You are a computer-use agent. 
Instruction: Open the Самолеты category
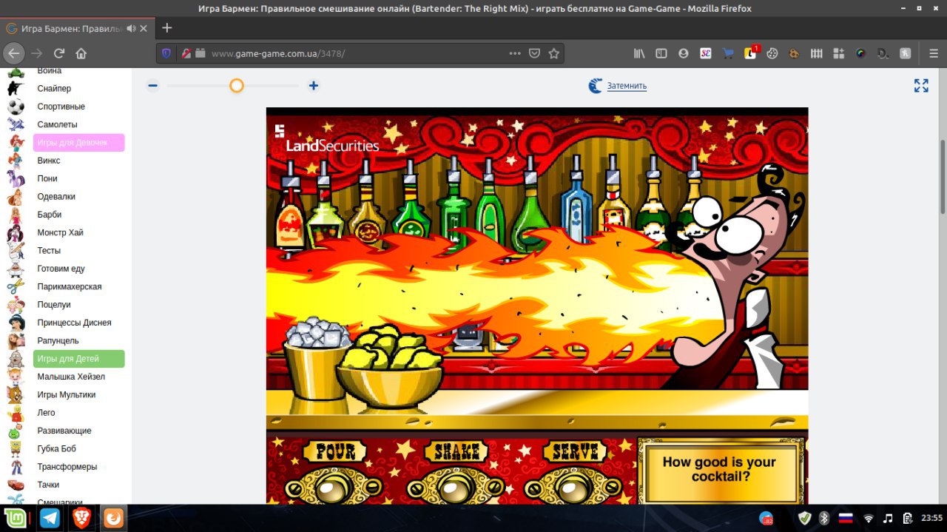point(57,124)
